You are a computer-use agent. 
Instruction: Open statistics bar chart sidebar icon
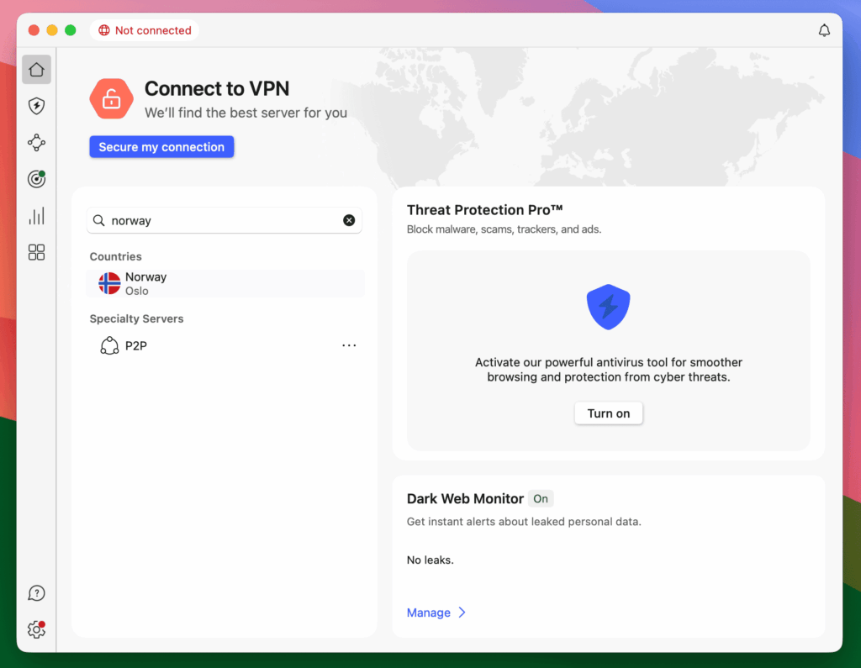click(x=36, y=216)
